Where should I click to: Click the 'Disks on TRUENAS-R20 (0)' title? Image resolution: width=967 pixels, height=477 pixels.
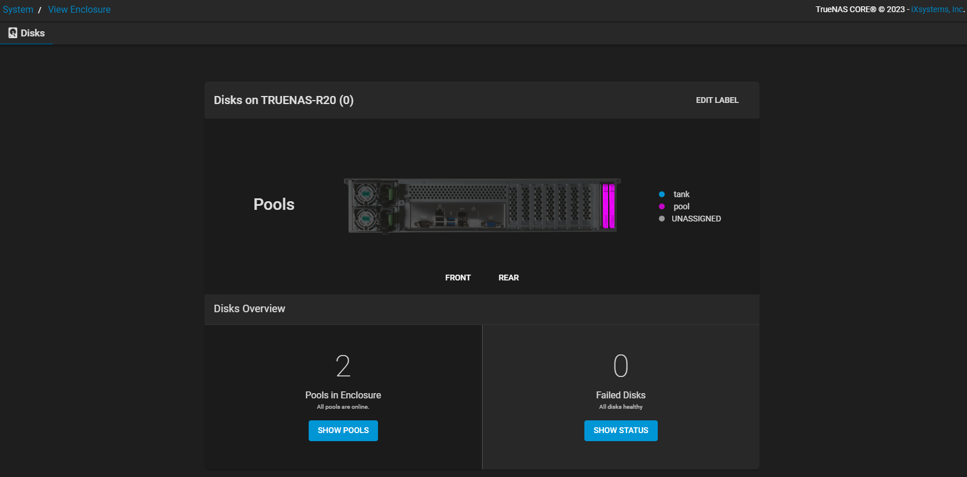(284, 100)
